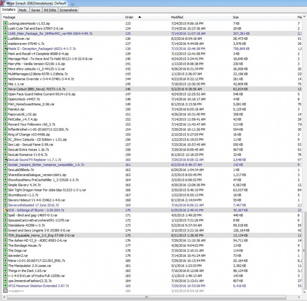This screenshot has width=307, height=301.
Task: Click the horizontal scrollbar left arrow
Action: [4, 297]
